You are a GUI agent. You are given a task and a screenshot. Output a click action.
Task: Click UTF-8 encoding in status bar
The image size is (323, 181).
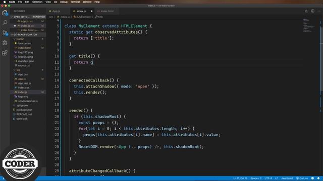(268, 178)
